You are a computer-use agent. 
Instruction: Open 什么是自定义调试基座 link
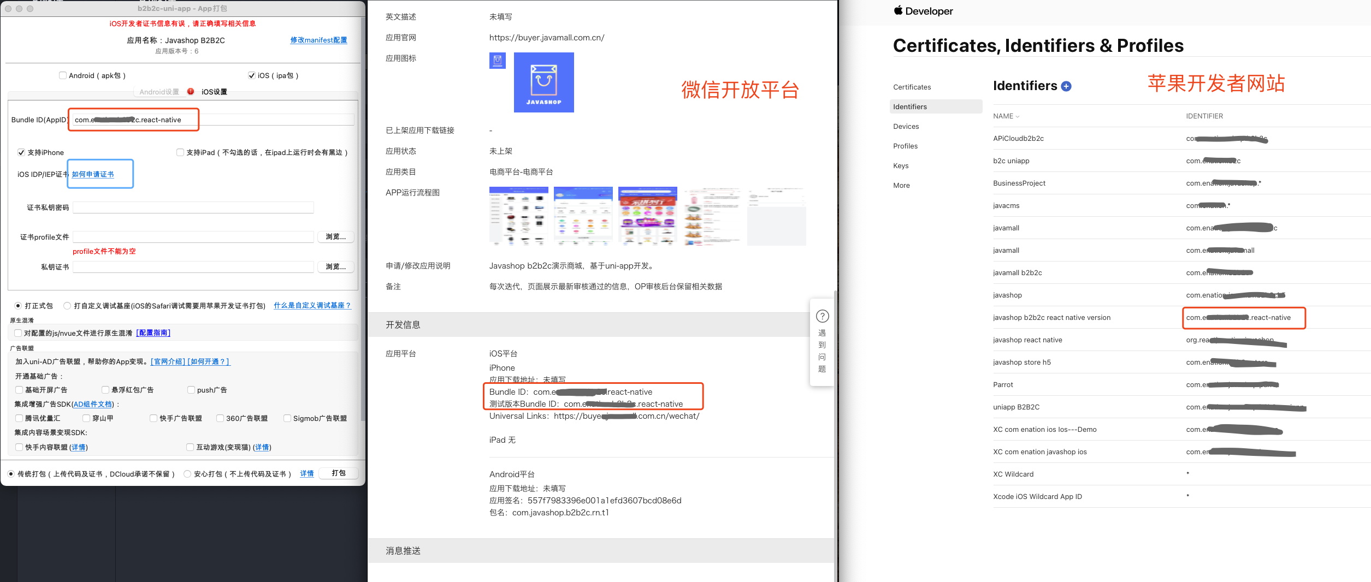(312, 305)
